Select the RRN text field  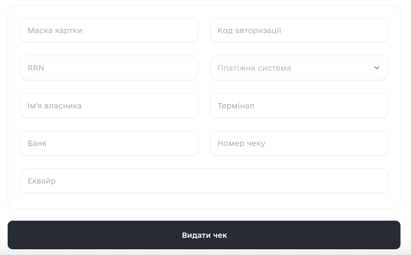(x=109, y=68)
